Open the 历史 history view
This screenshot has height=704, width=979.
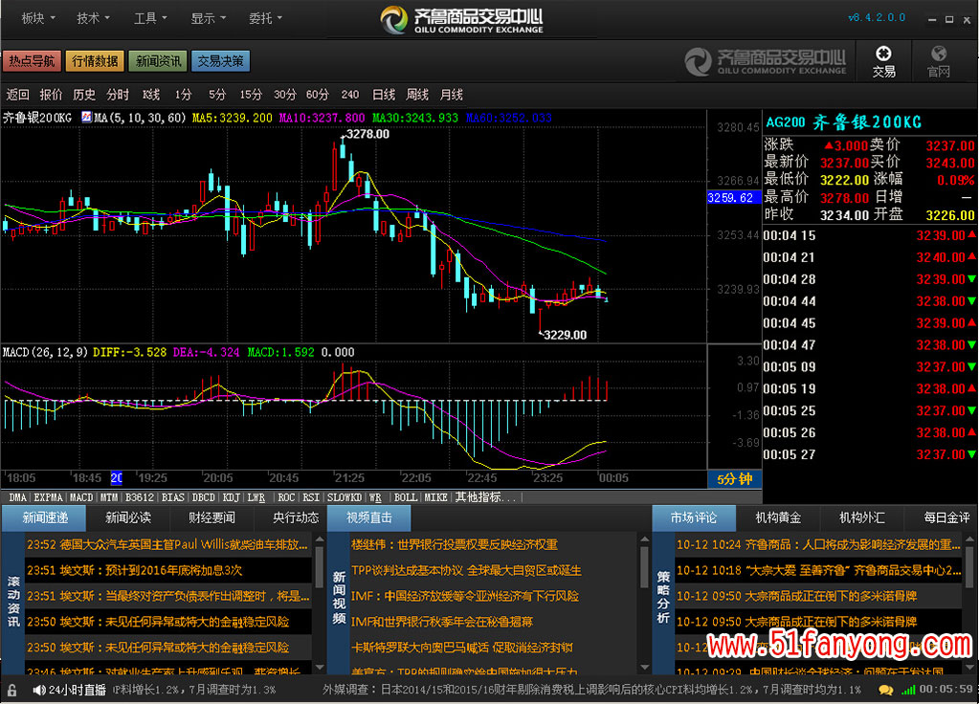point(84,95)
